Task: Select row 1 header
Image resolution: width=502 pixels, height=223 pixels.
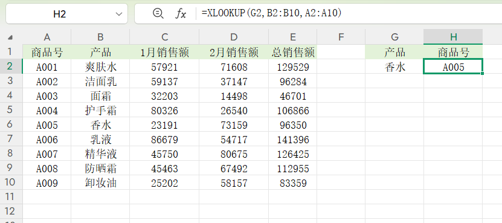Action: pos(11,52)
